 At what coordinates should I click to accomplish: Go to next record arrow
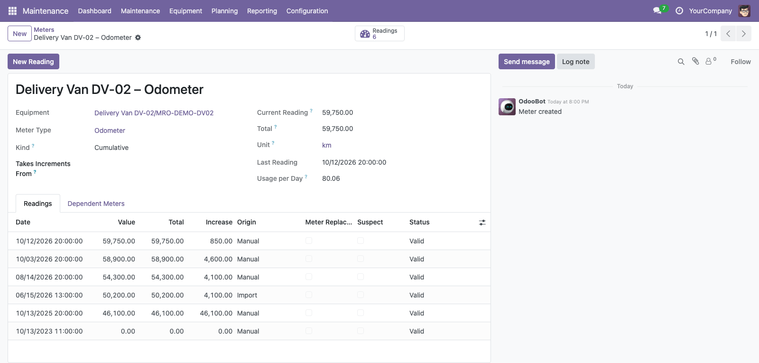tap(743, 34)
